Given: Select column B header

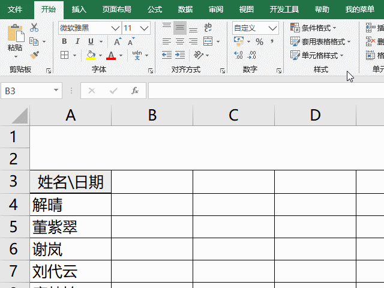Looking at the screenshot, I should (x=152, y=115).
